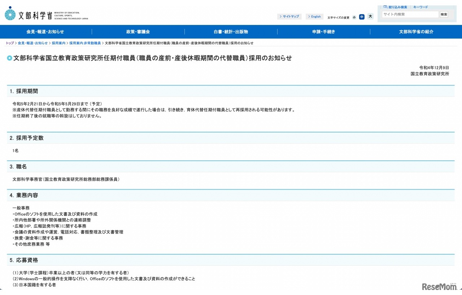Click the heading 1. 採用期間
Viewport: 462px width, 295px height.
pyautogui.click(x=24, y=91)
